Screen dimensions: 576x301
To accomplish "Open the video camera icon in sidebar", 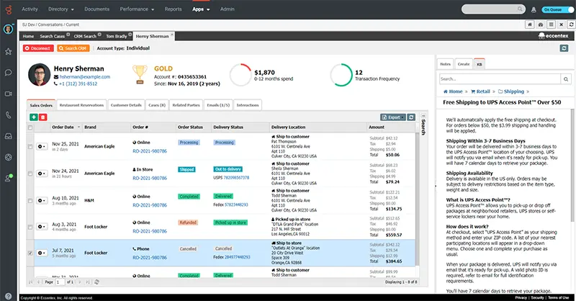I will [8, 94].
